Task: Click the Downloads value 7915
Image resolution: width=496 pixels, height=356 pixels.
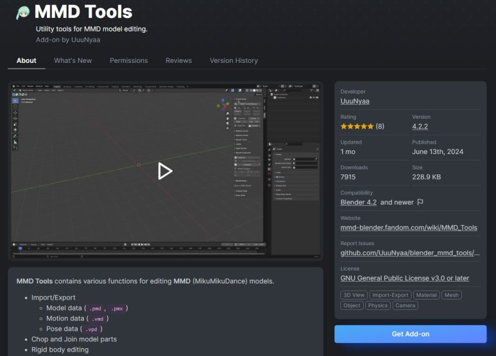Action: click(x=348, y=177)
